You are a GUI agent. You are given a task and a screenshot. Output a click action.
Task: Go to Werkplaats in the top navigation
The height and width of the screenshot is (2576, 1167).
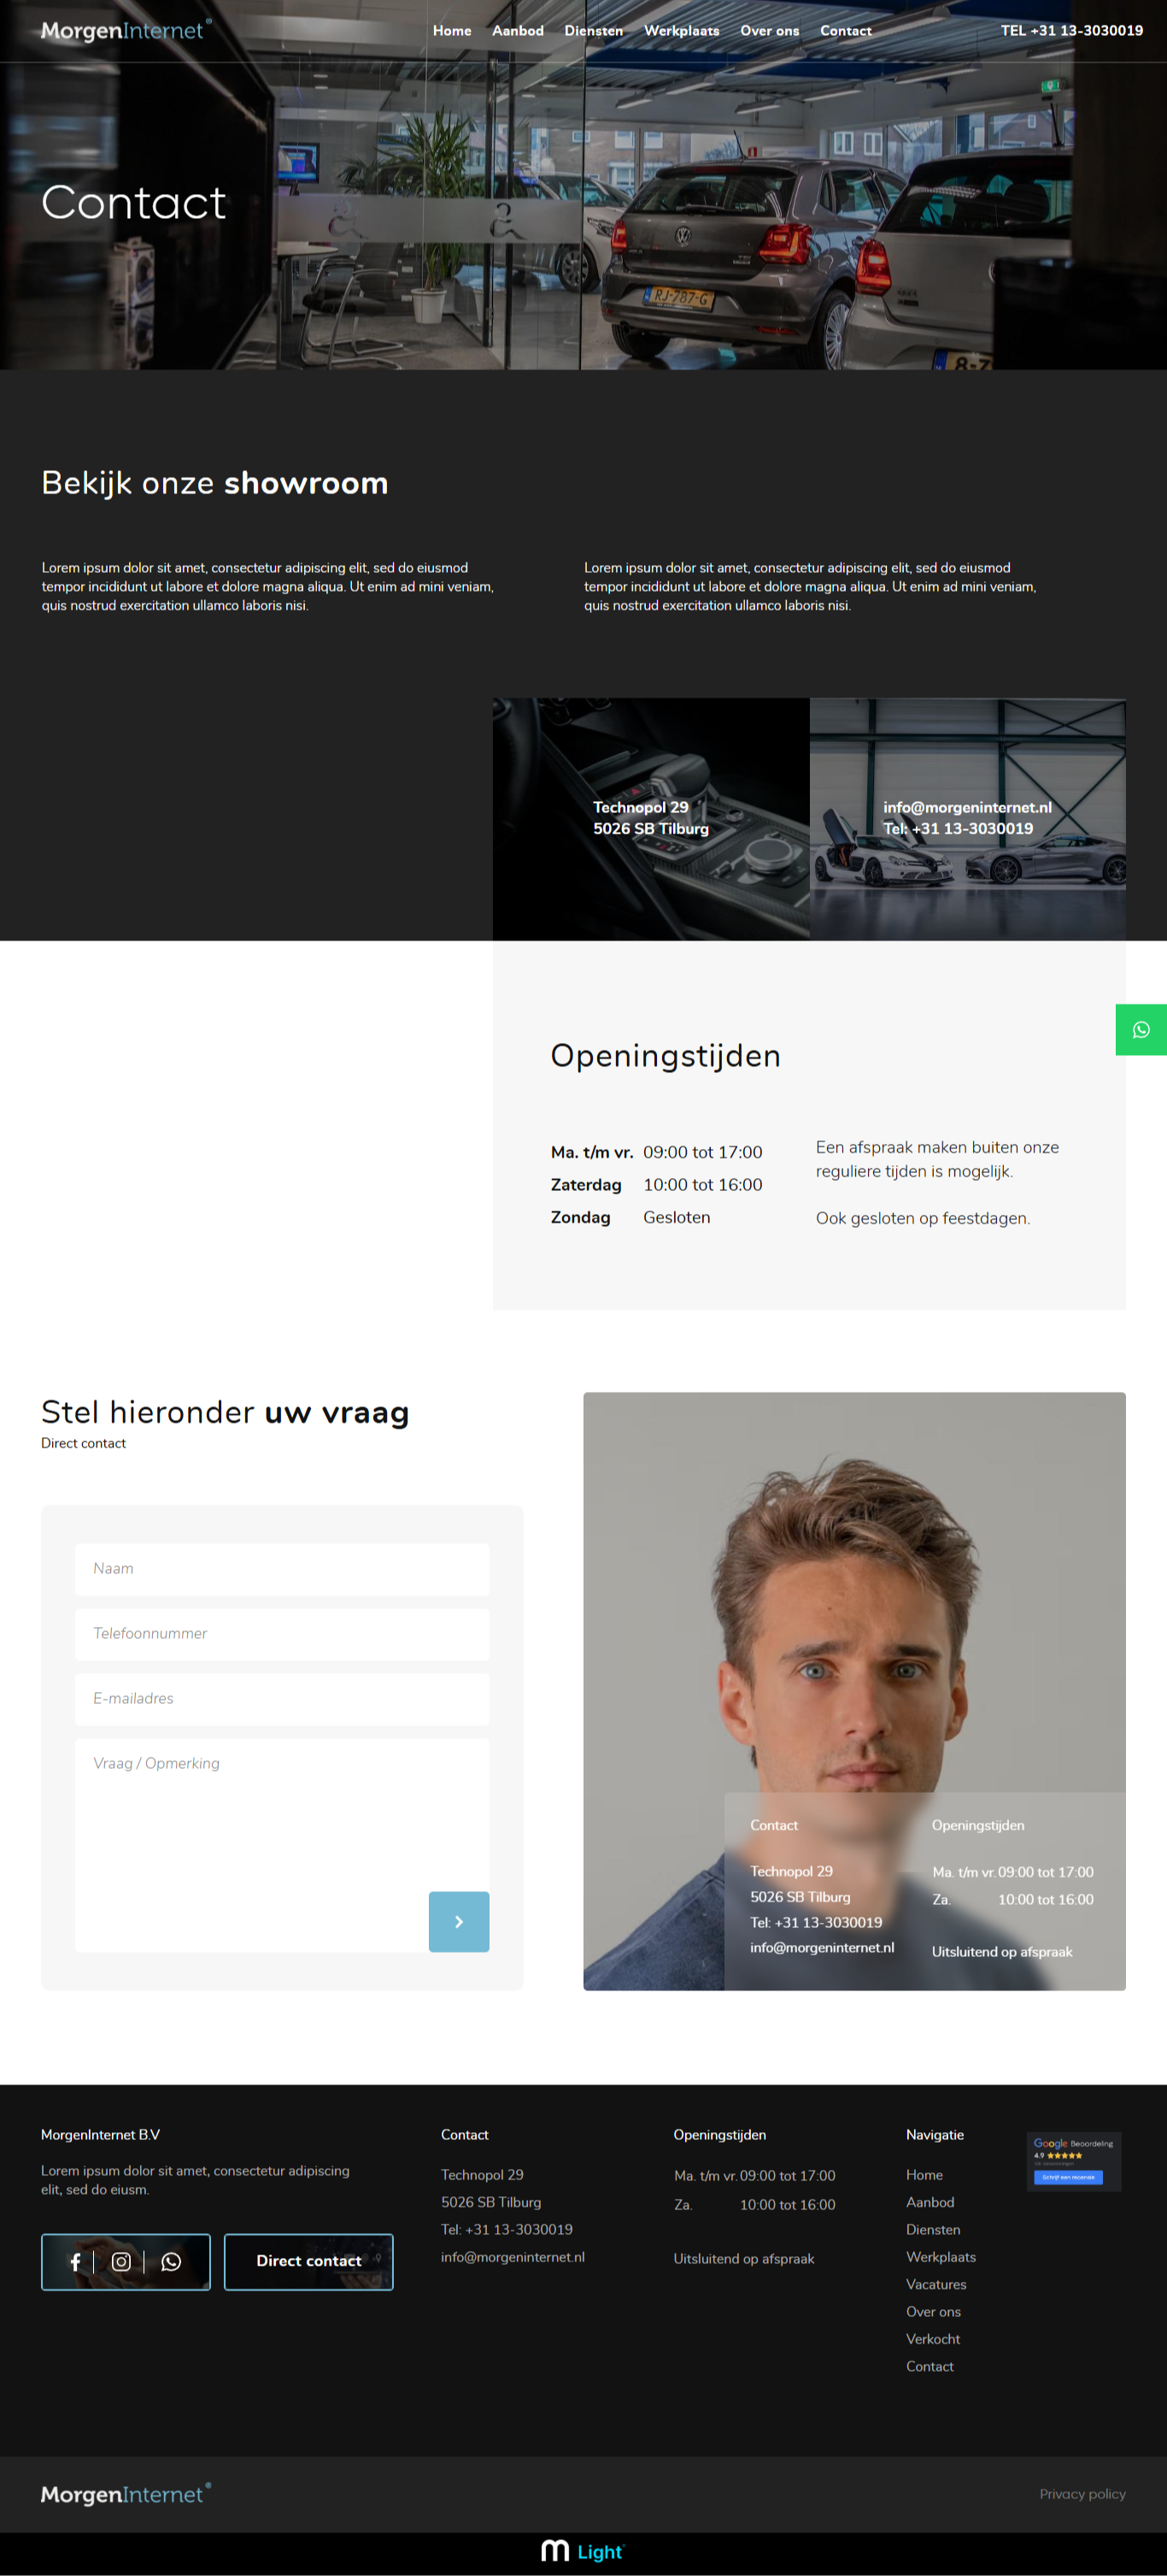[682, 31]
